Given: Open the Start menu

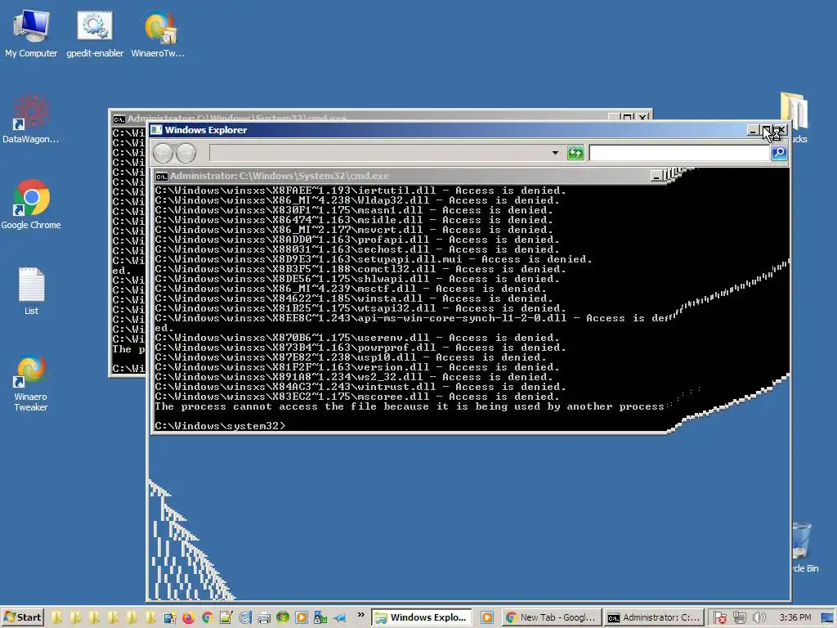Looking at the screenshot, I should click(22, 617).
